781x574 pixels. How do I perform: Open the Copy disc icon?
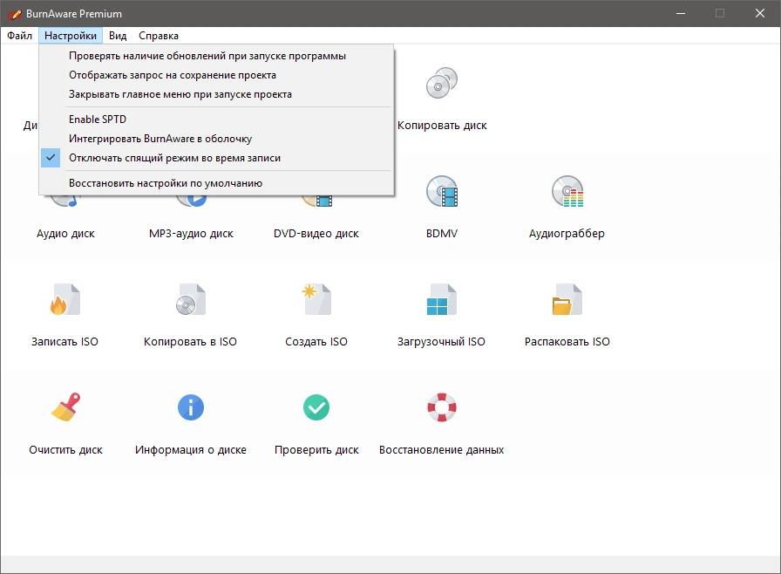(442, 83)
